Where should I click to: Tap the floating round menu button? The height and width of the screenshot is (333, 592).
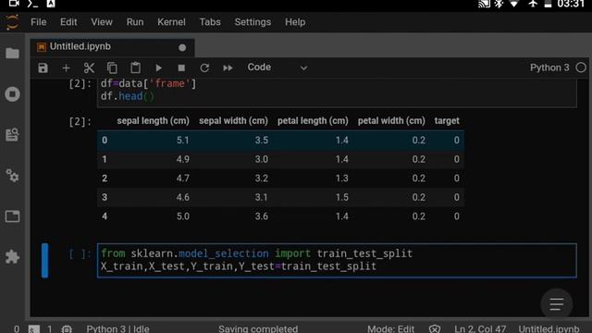pos(557,304)
